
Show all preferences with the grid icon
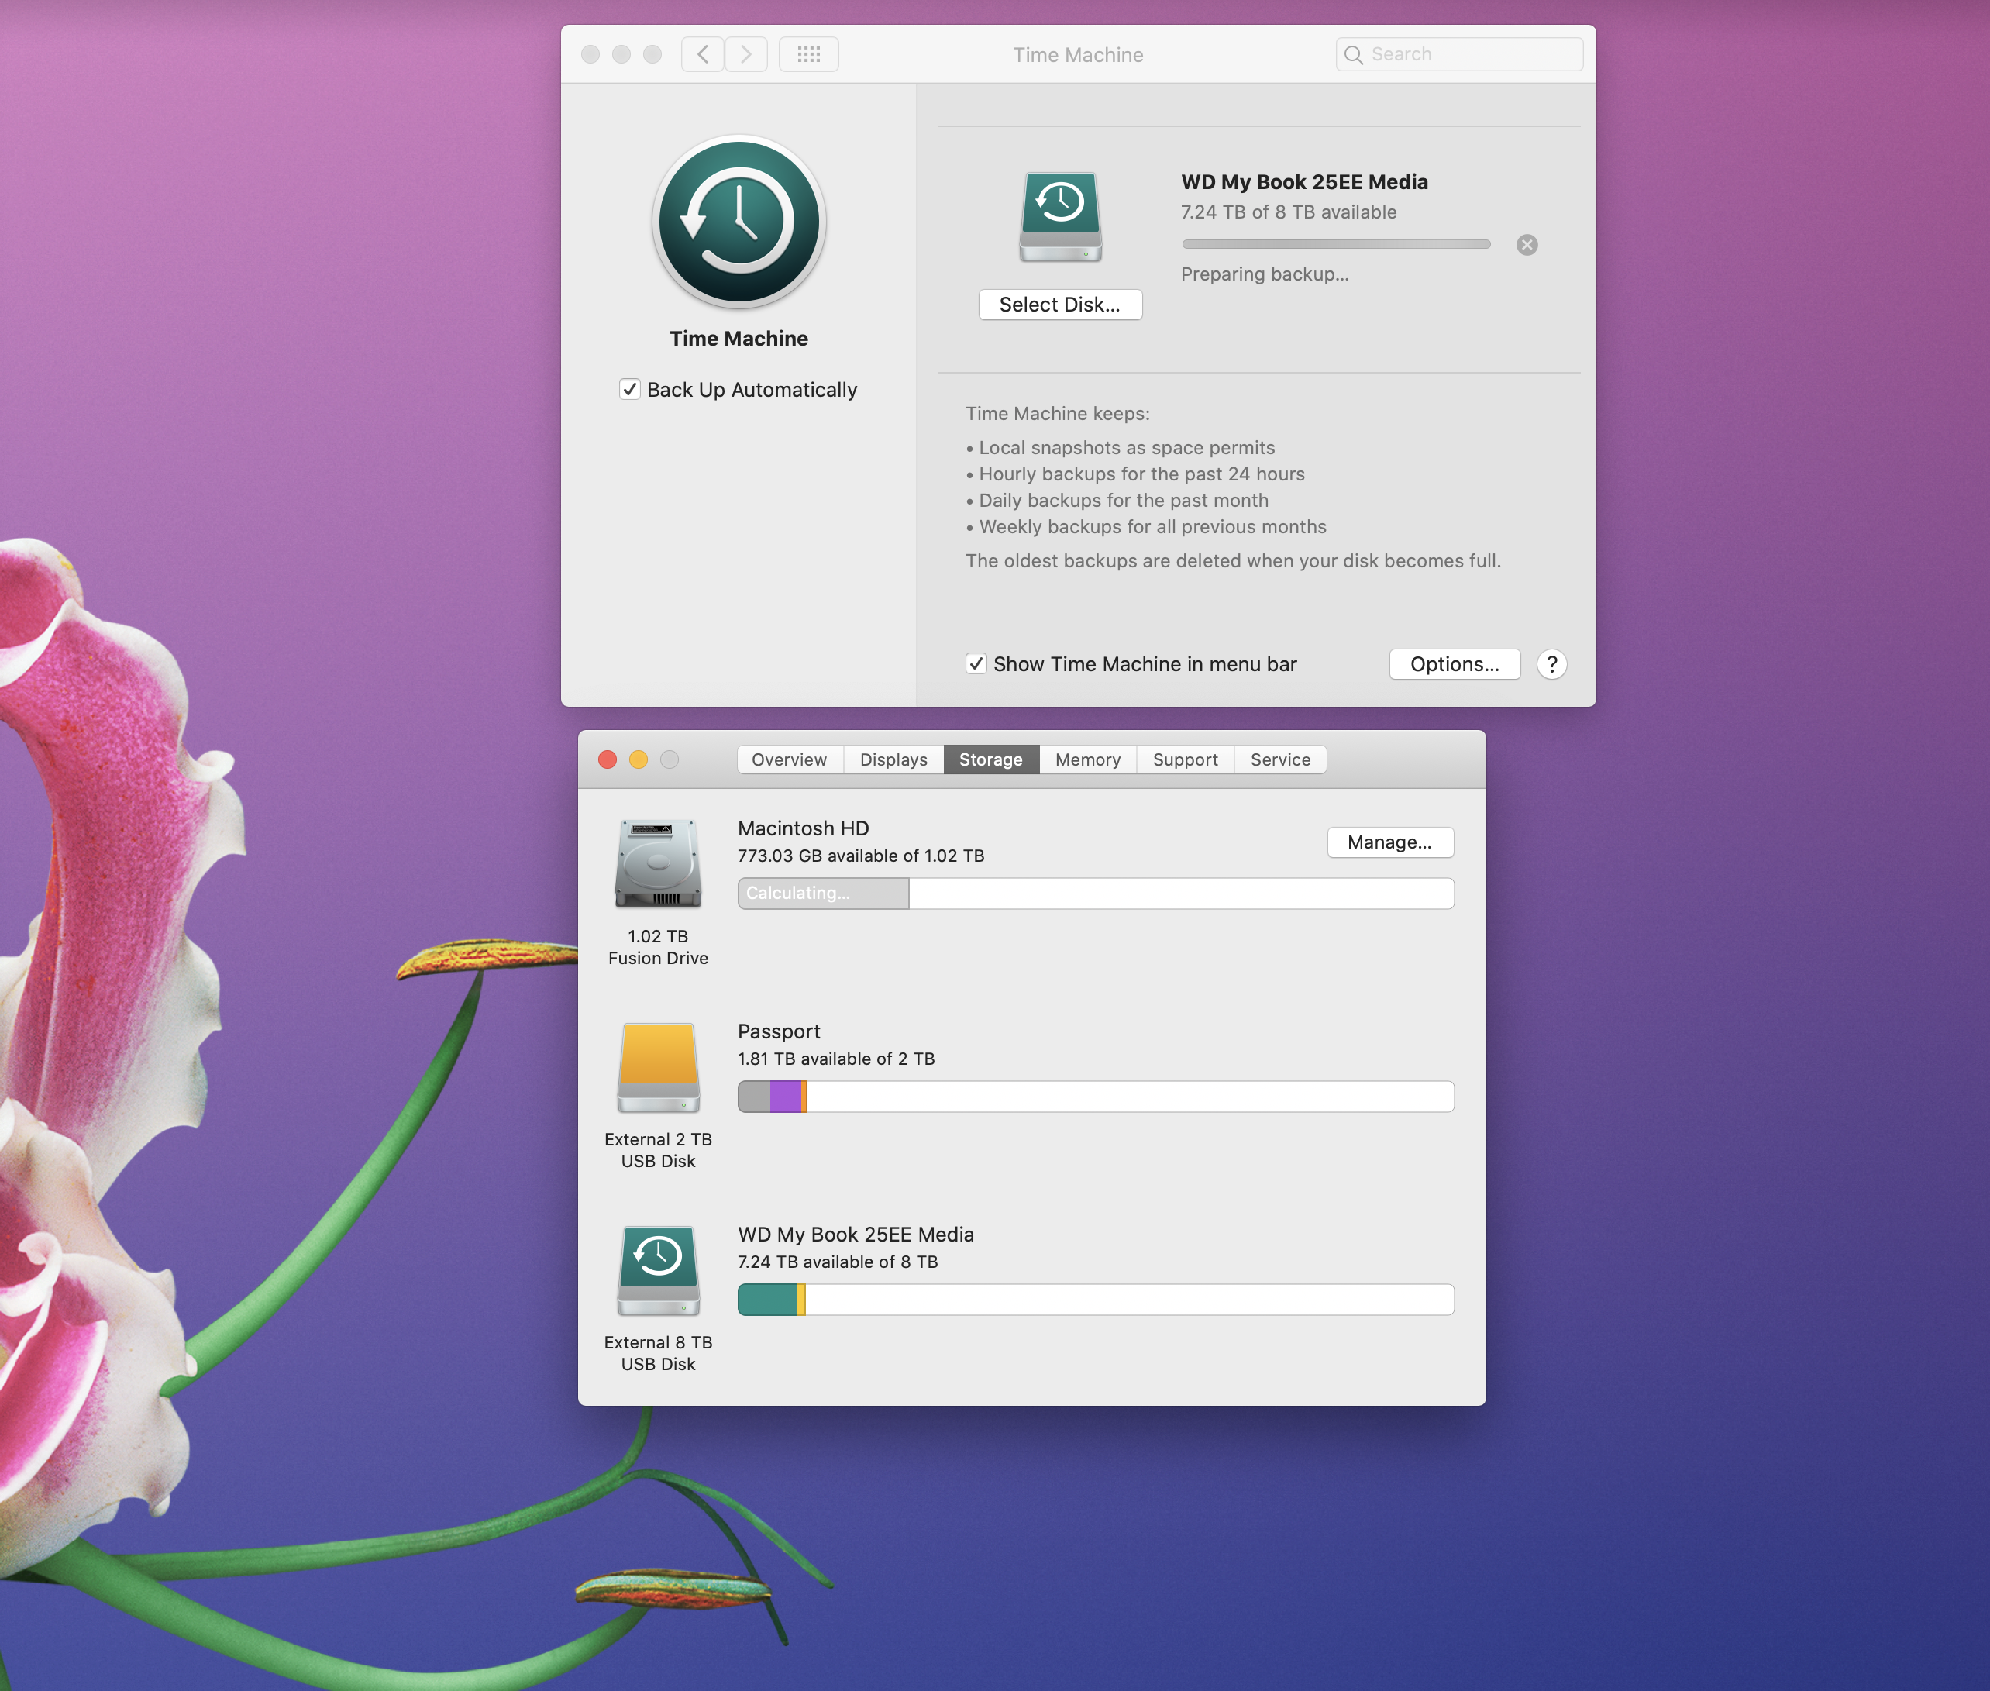808,55
